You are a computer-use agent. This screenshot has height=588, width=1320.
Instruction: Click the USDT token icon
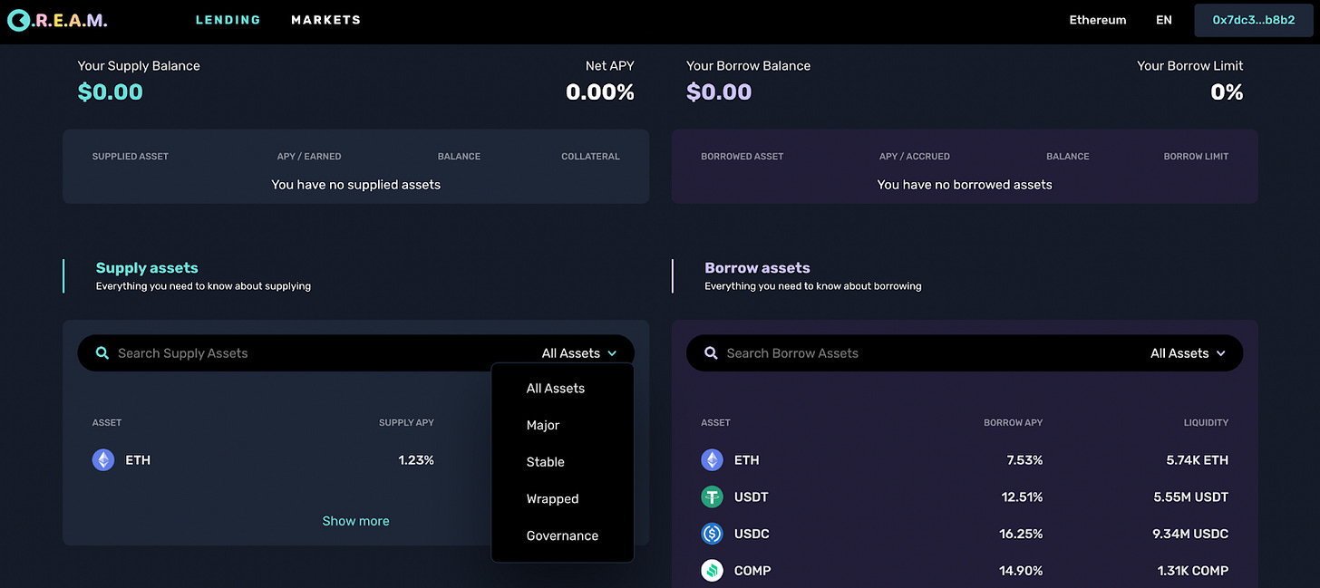(713, 497)
